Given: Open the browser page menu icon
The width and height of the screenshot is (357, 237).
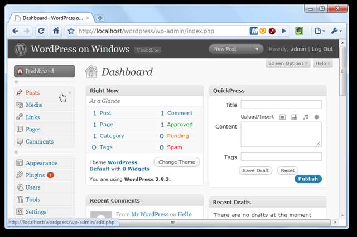Looking at the screenshot, I should point(320,31).
